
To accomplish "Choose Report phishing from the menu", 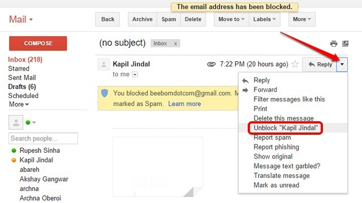I will (277, 147).
